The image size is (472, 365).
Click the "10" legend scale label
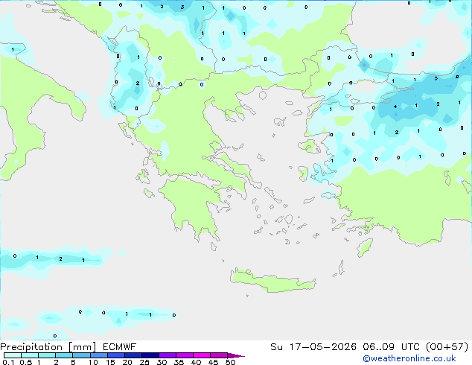tap(93, 362)
